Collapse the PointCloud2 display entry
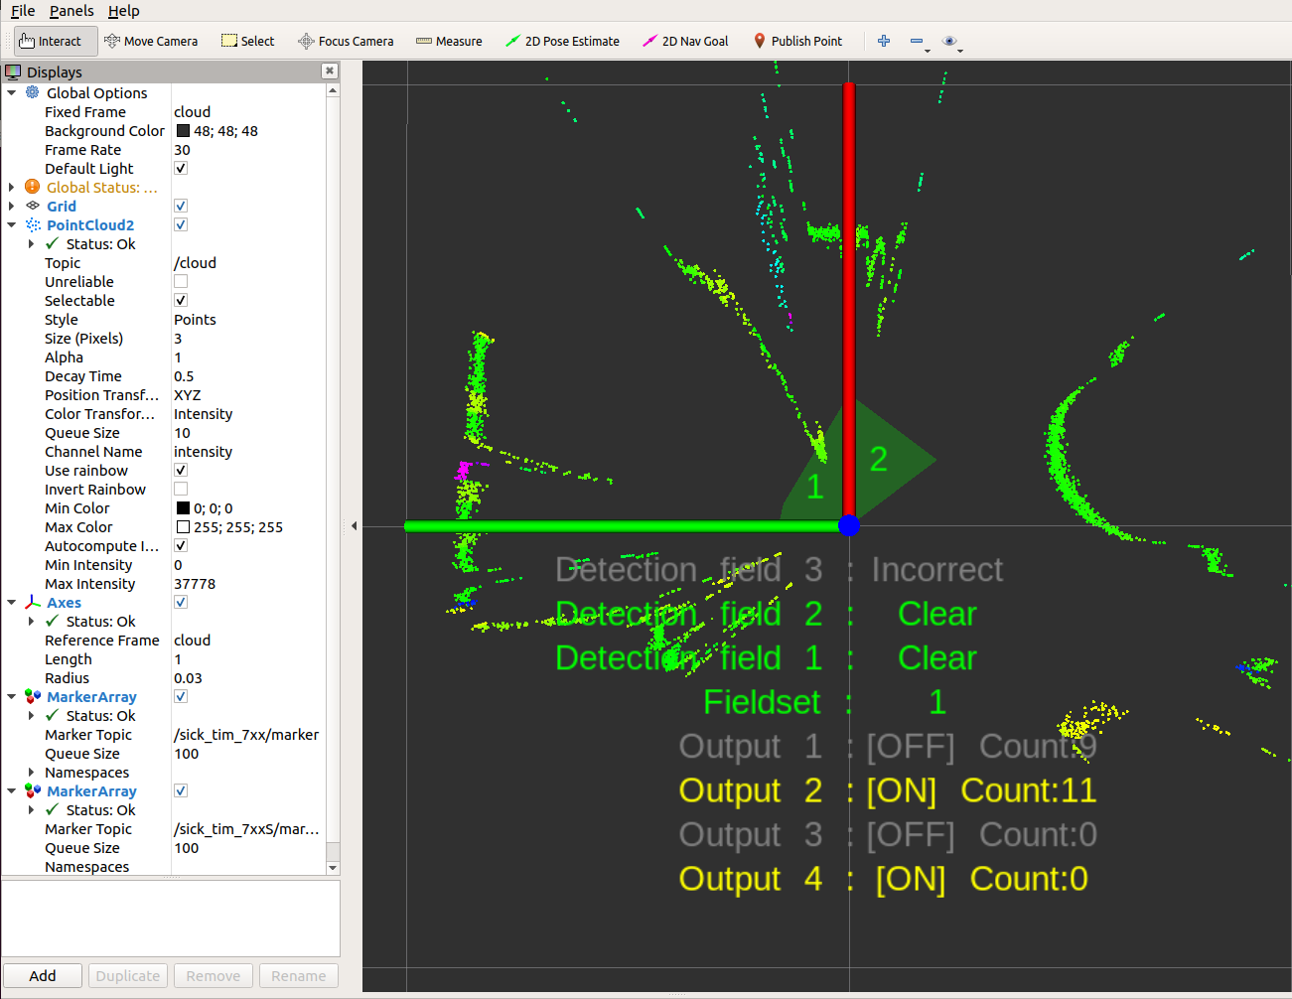 pyautogui.click(x=11, y=224)
